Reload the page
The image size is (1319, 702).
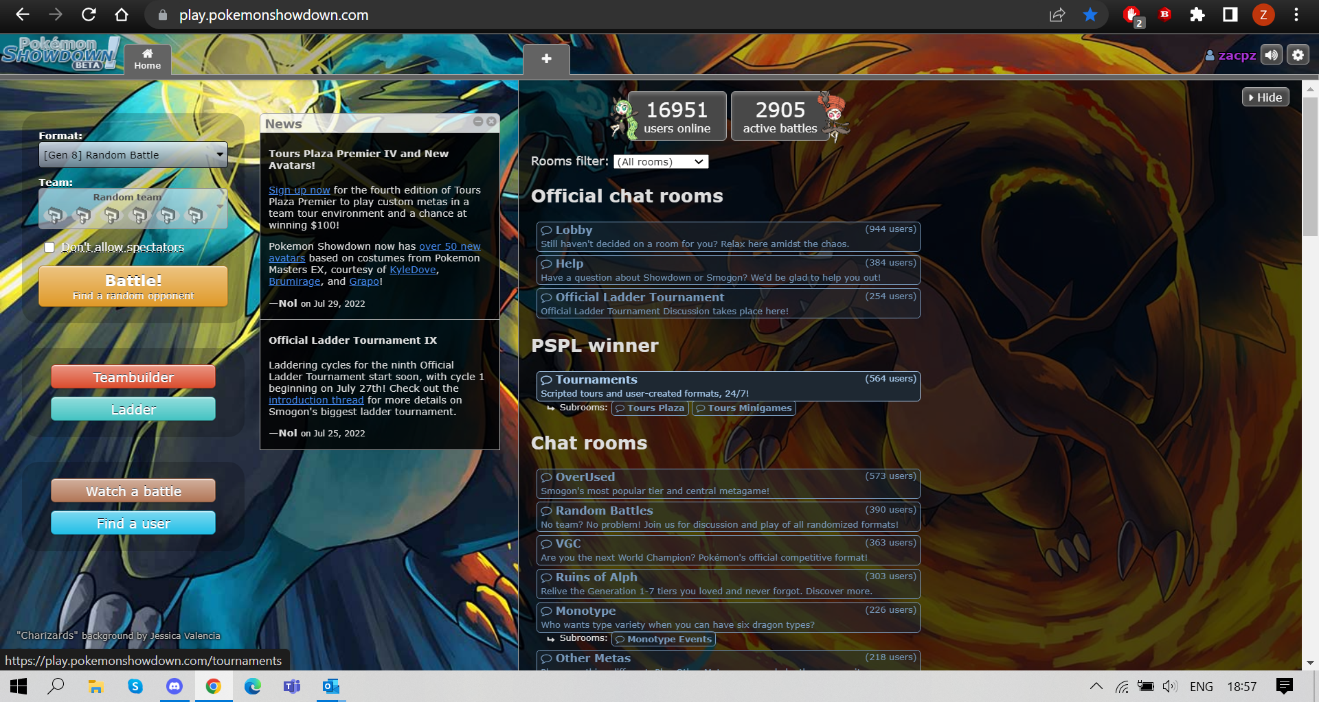click(89, 14)
